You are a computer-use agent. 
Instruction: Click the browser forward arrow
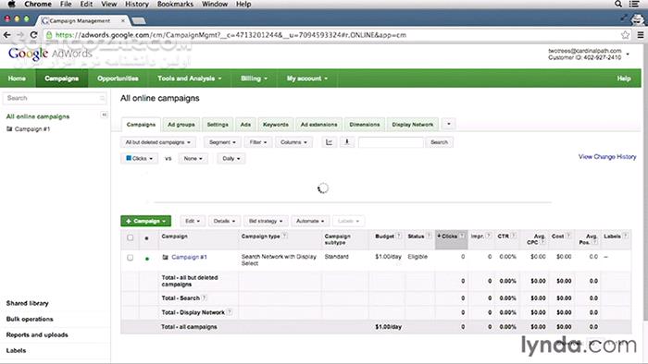coord(20,35)
